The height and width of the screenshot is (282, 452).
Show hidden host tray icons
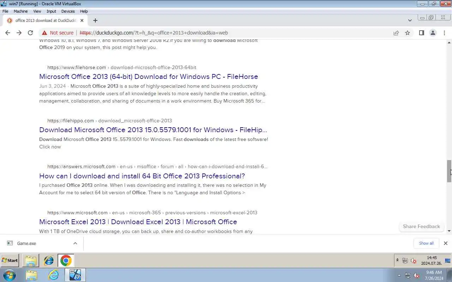click(x=399, y=275)
